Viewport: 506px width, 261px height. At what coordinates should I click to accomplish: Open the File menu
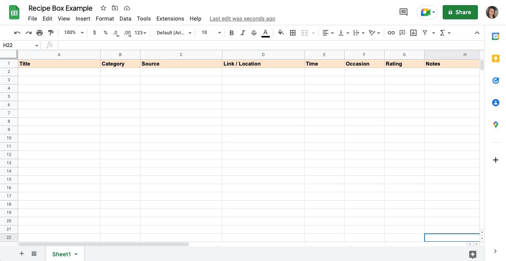tap(32, 19)
